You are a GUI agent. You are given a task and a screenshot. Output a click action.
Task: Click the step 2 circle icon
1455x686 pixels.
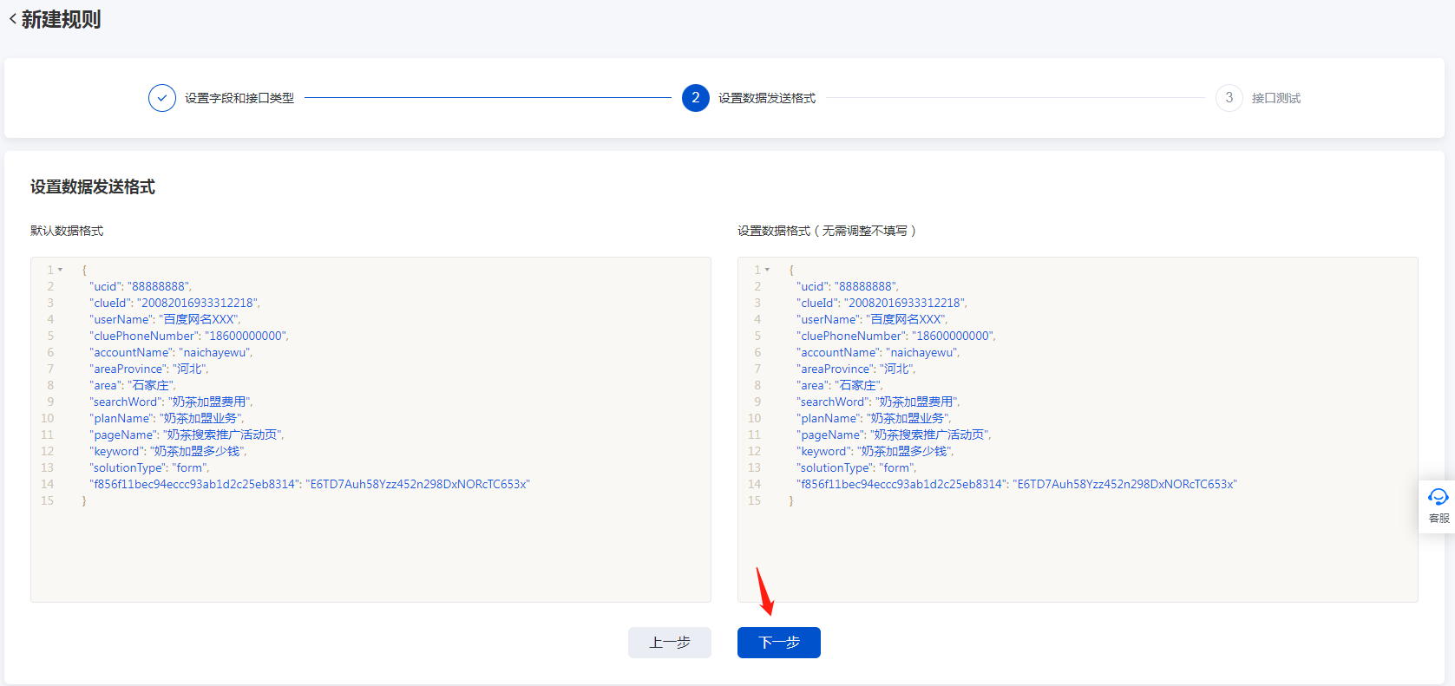[x=695, y=98]
